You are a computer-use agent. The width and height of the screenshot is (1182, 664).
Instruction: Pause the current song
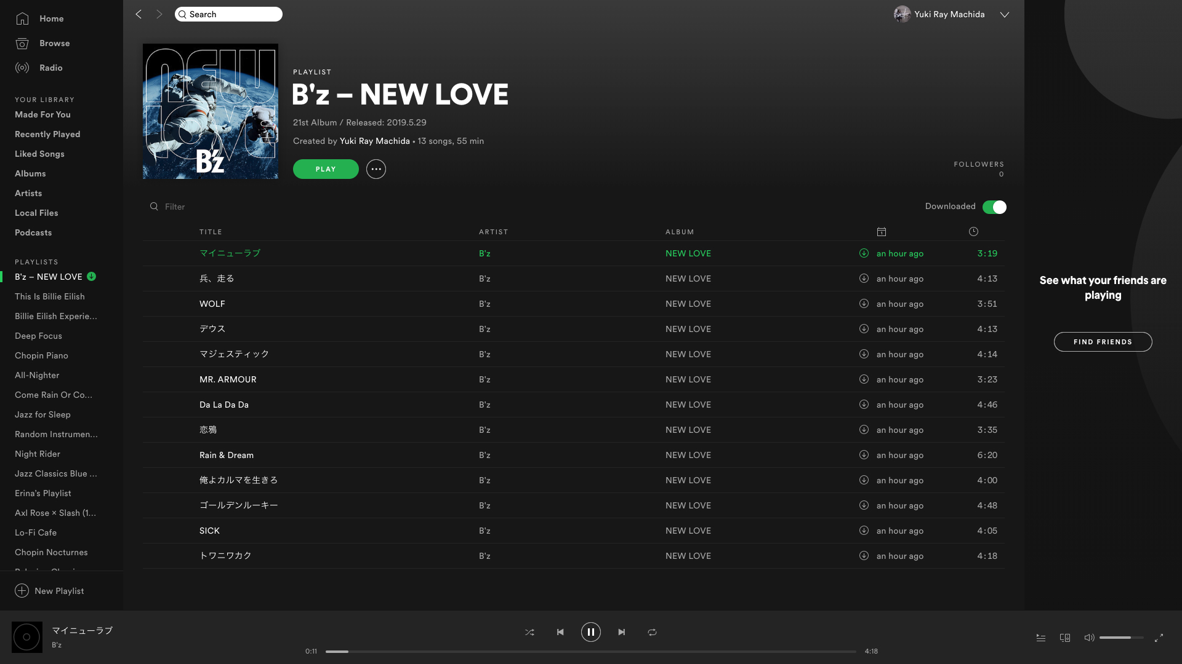(591, 632)
